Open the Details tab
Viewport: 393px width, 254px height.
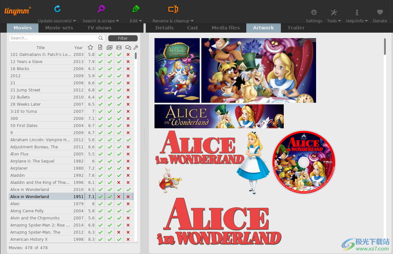[x=165, y=28]
